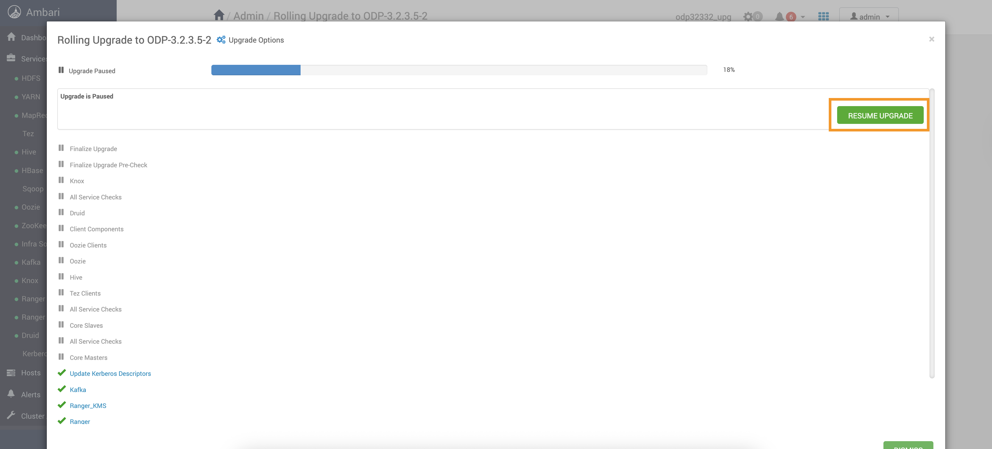992x449 pixels.
Task: Close the Rolling Upgrade dialog
Action: click(931, 39)
